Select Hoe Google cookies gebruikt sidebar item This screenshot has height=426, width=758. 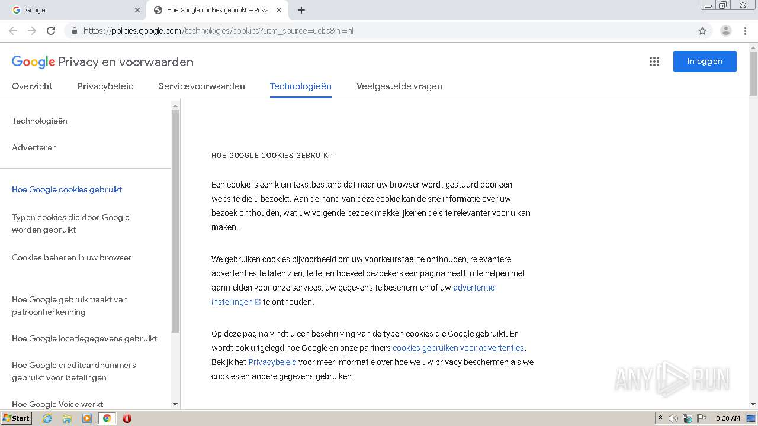click(67, 189)
